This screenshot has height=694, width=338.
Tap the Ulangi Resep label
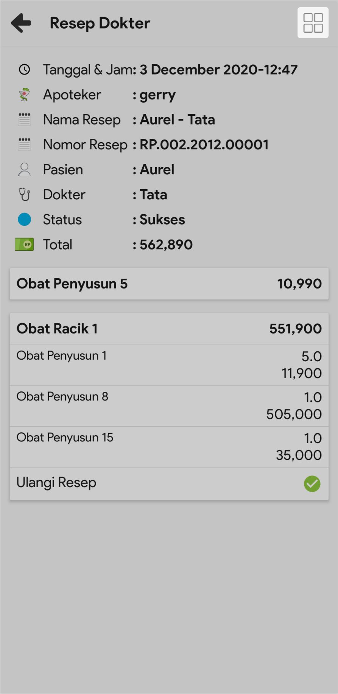(x=56, y=483)
